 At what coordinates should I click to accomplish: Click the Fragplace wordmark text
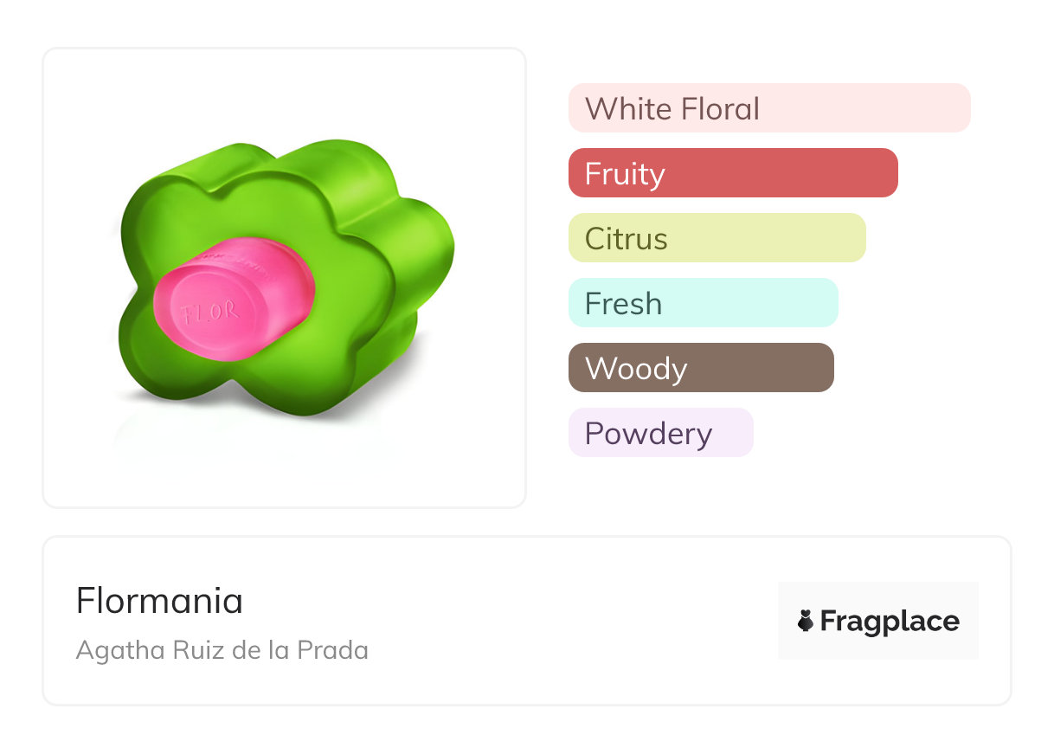(x=890, y=621)
